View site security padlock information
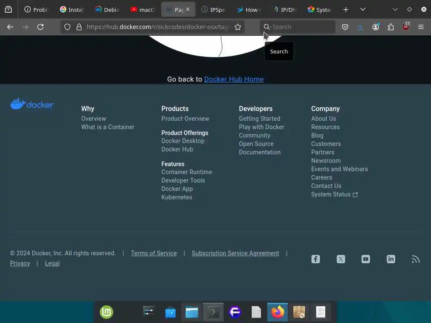 [x=79, y=27]
